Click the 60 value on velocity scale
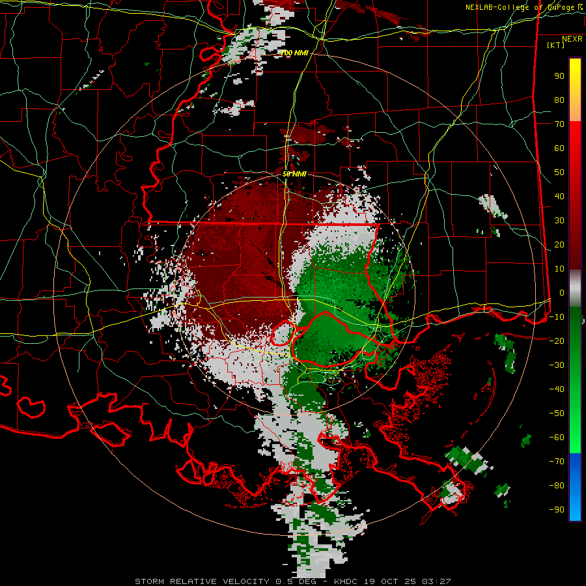586x586 pixels. point(559,148)
